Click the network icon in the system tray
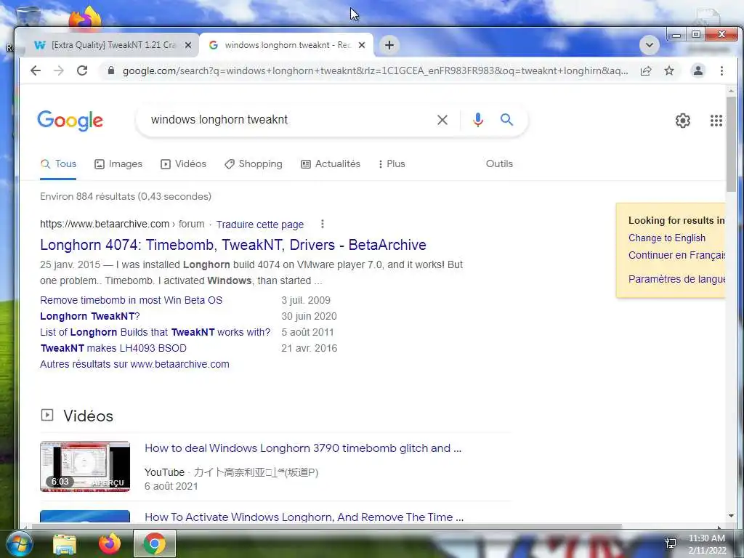This screenshot has width=744, height=558. [671, 543]
